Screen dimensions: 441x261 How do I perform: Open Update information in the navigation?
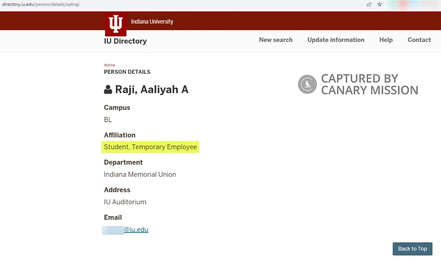[x=336, y=40]
